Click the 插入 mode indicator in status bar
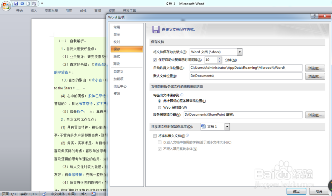 click(84, 194)
